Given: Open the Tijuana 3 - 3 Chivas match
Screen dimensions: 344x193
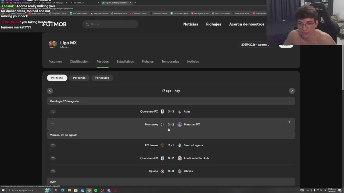Looking at the screenshot, I should (x=171, y=171).
